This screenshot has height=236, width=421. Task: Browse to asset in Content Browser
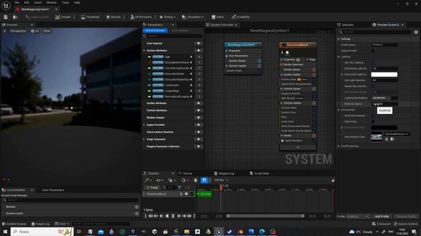[15, 17]
